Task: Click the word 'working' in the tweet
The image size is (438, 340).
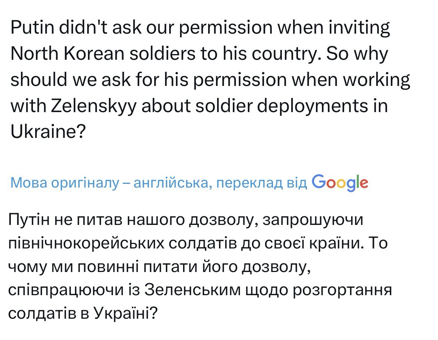Action: click(378, 80)
